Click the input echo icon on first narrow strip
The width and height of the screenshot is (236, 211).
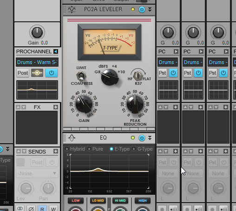(x=173, y=209)
